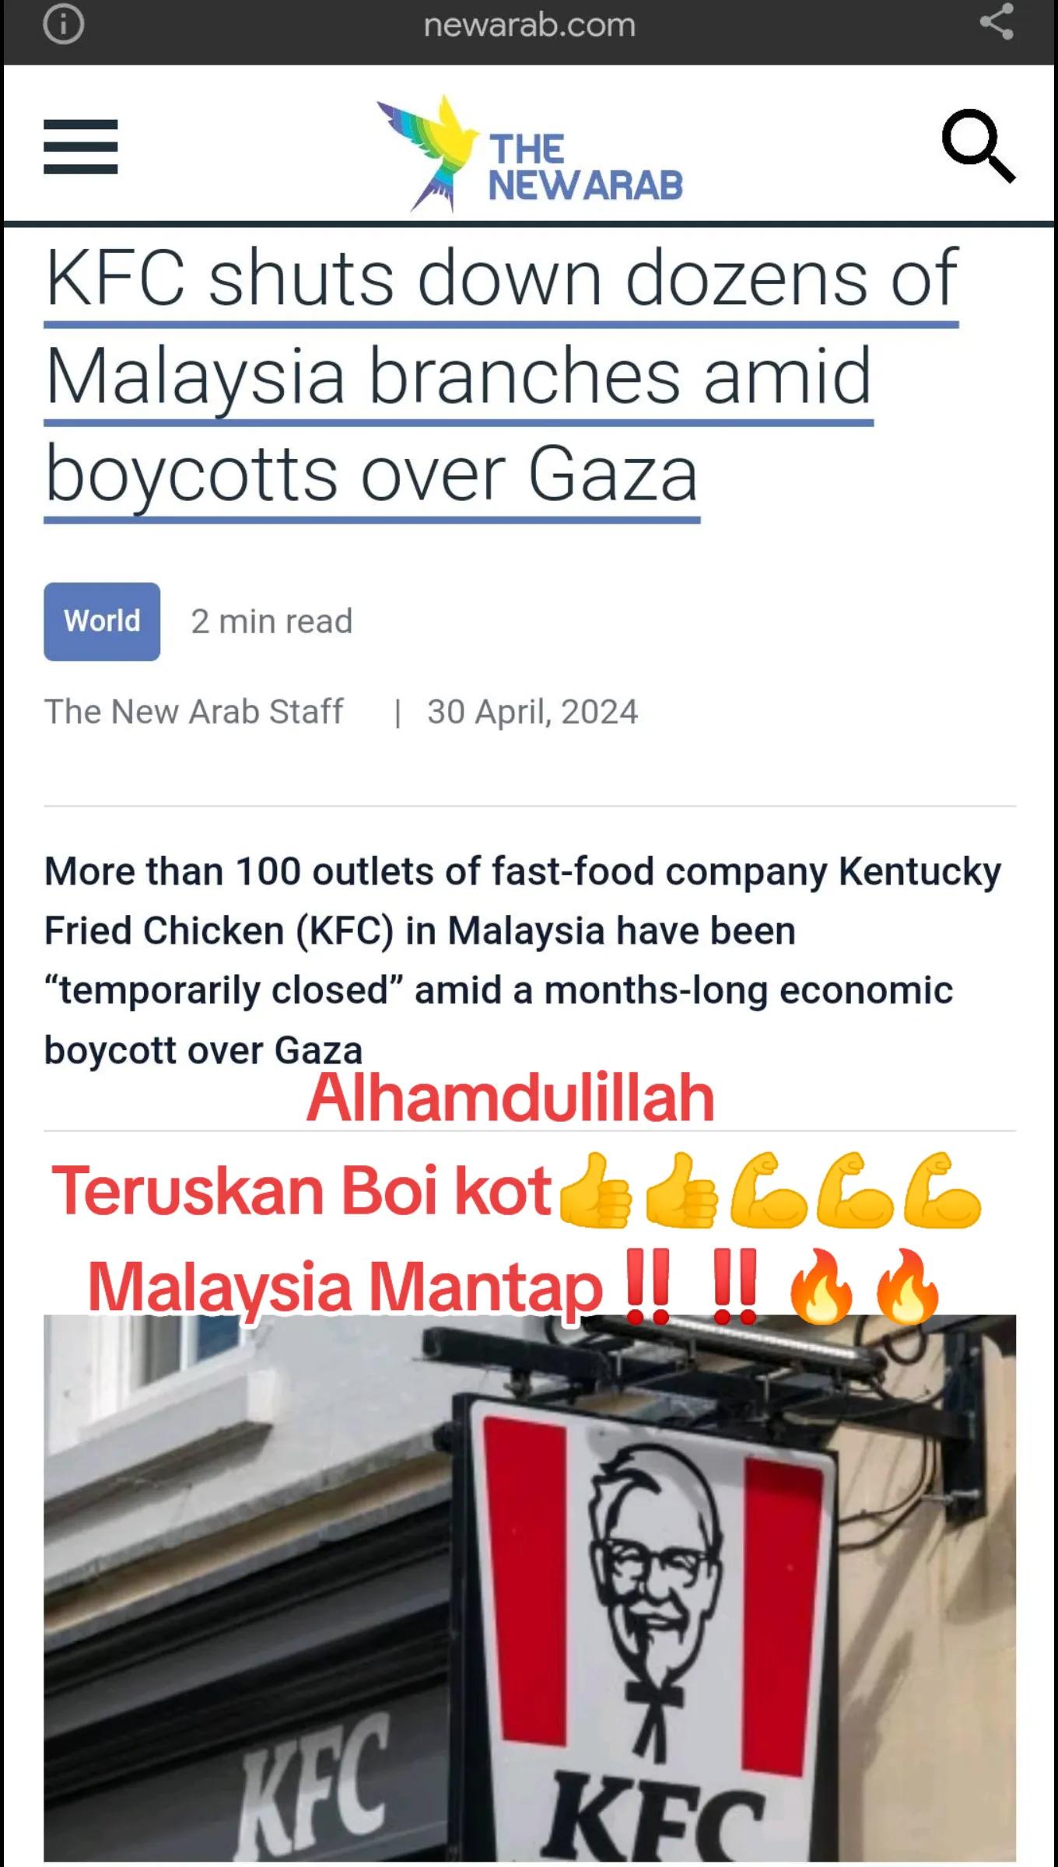Click the newarab.com address text
Screen dimensions: 1058x1867
530,25
